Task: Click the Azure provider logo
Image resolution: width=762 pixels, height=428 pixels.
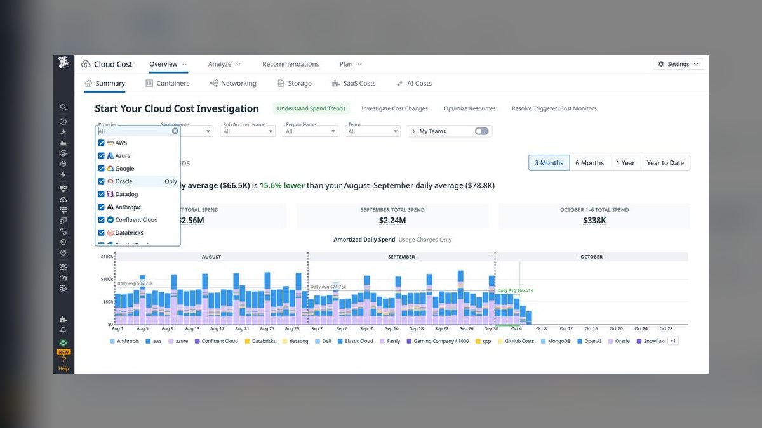Action: [110, 155]
